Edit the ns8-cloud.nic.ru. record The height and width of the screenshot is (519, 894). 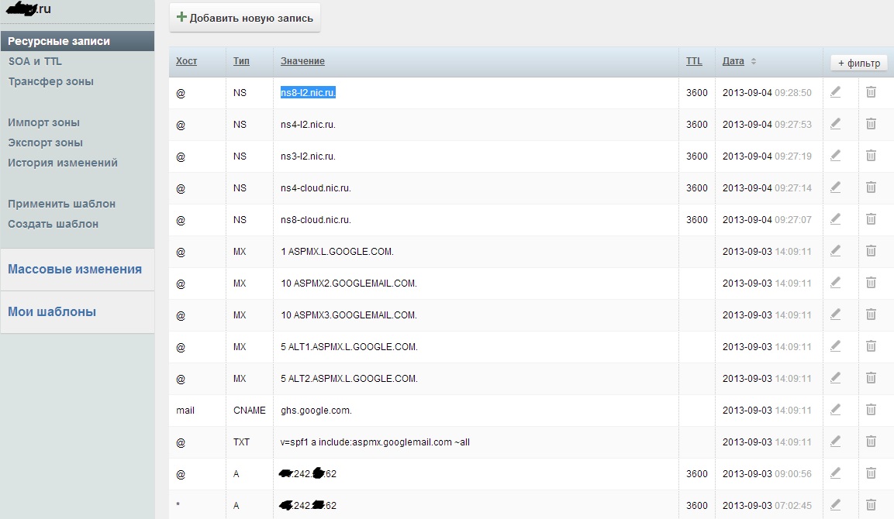pyautogui.click(x=835, y=219)
